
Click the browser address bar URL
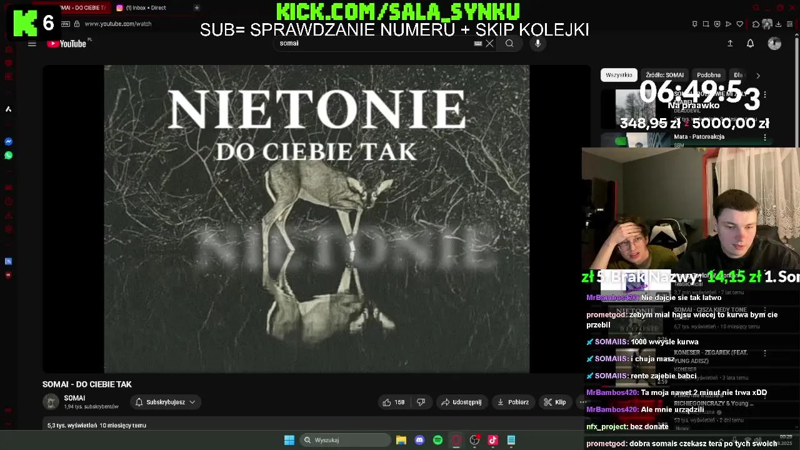(x=118, y=24)
